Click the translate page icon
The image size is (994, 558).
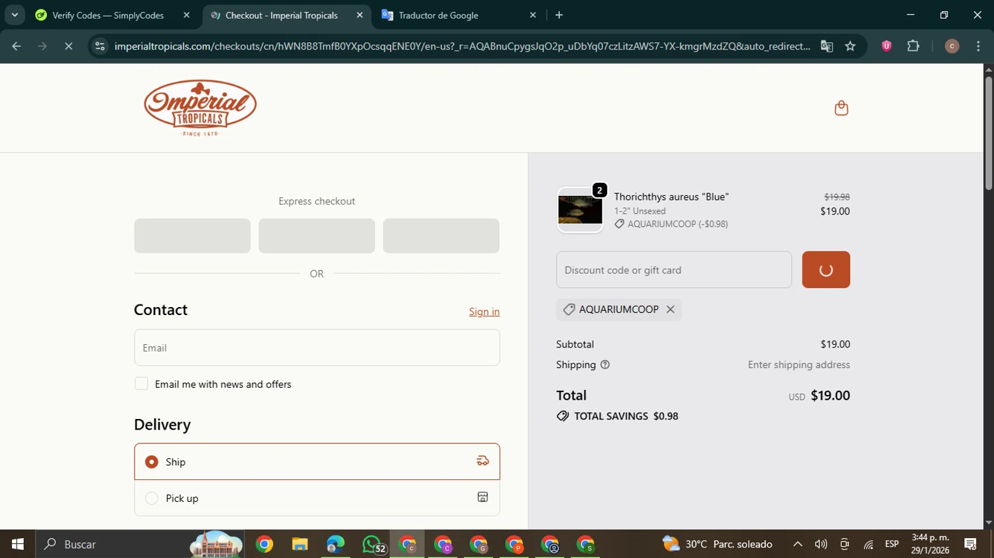coord(826,46)
